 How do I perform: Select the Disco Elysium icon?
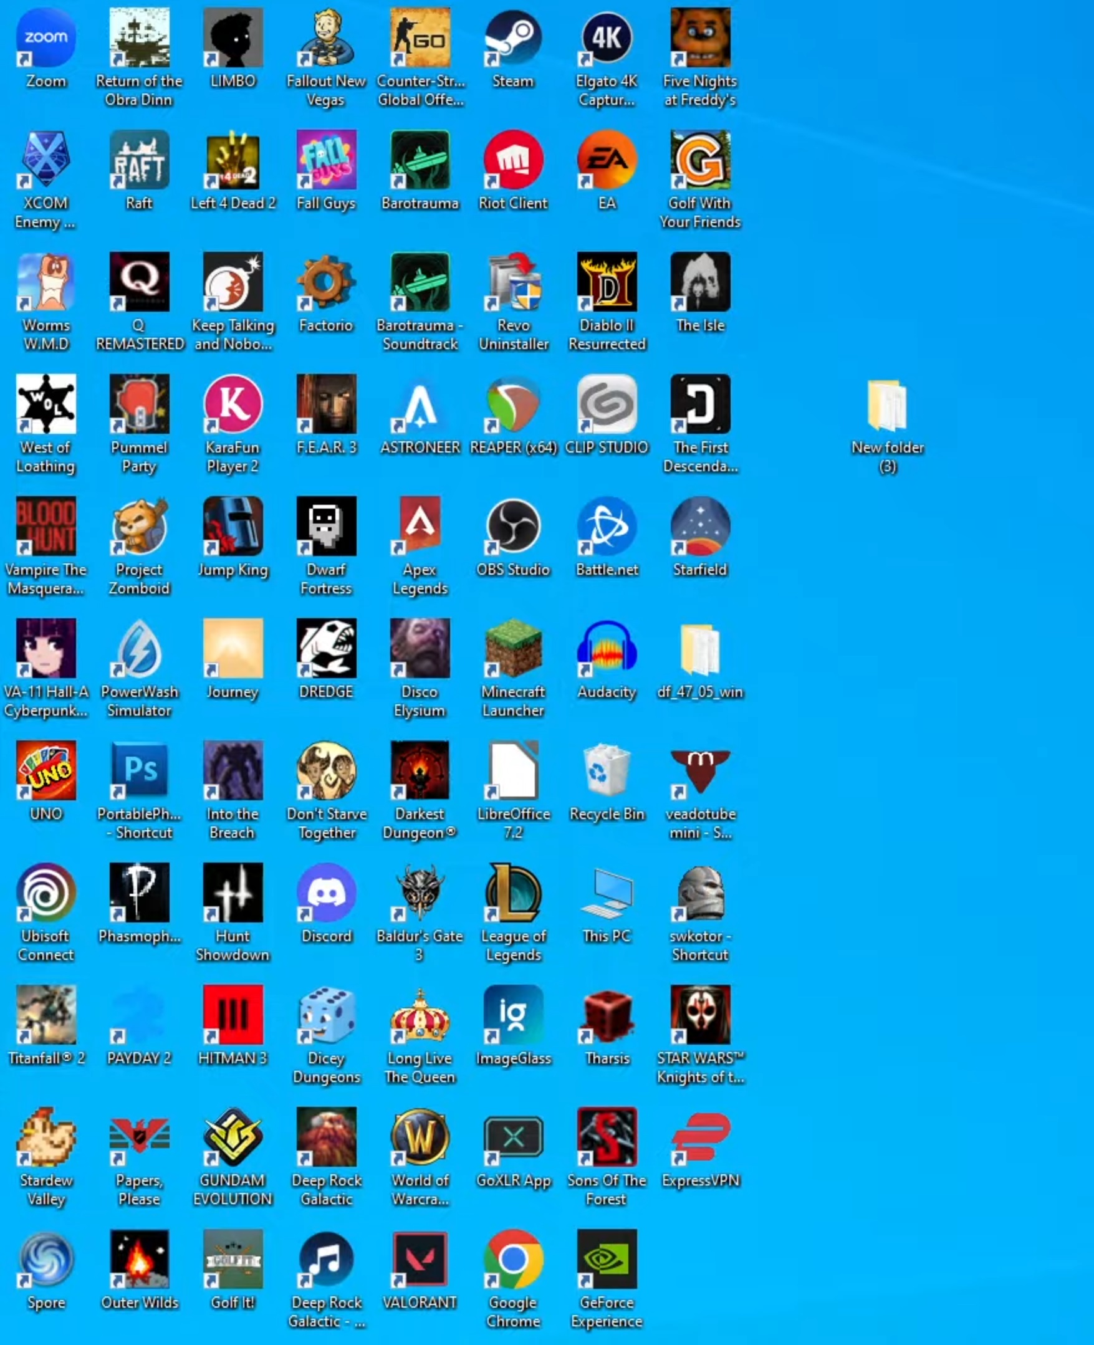point(420,649)
